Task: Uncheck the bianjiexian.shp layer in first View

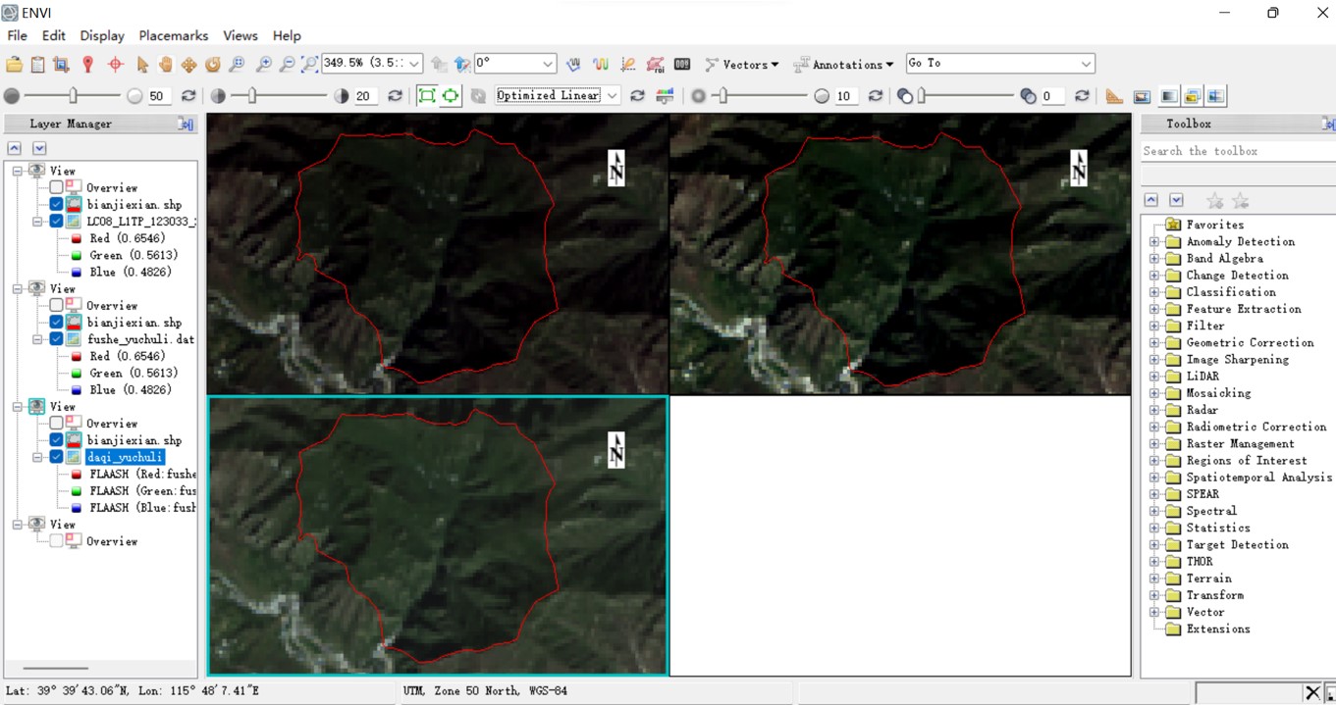Action: pyautogui.click(x=56, y=204)
